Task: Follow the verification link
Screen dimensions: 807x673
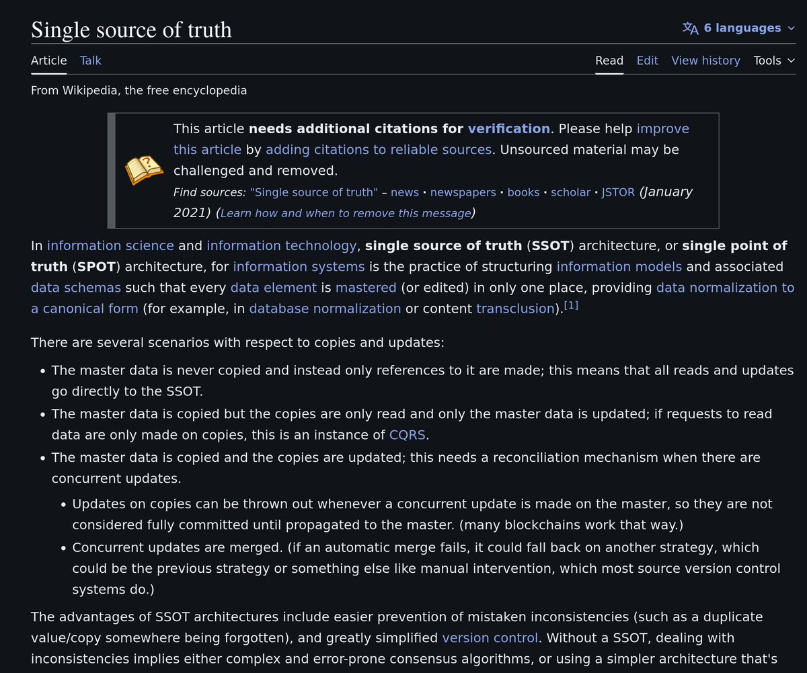Action: [508, 128]
